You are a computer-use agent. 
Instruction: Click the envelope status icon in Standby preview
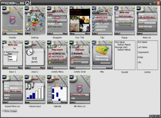pos(9,8)
